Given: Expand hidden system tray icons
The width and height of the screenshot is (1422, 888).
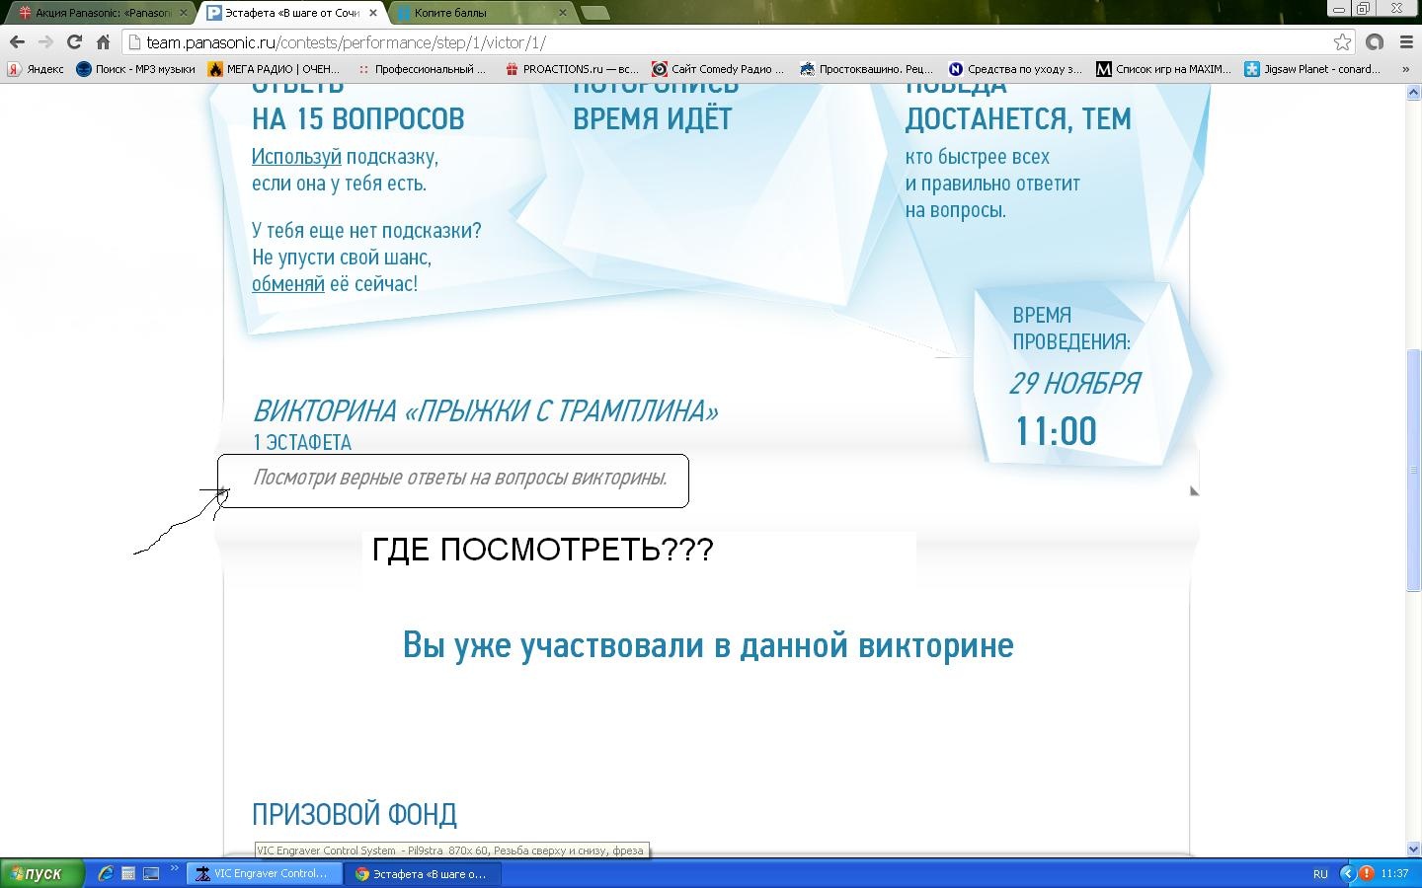Looking at the screenshot, I should [1346, 873].
